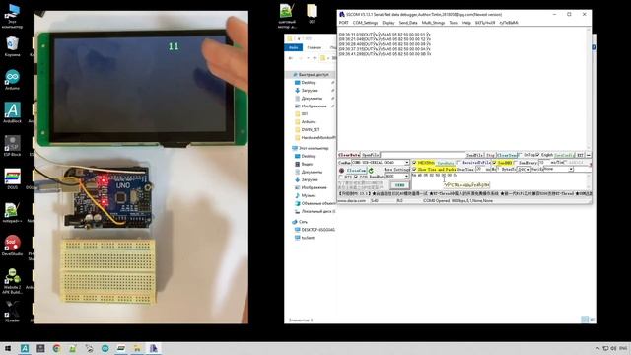Click the Windows Start button
This screenshot has width=631, height=355.
tap(8, 348)
